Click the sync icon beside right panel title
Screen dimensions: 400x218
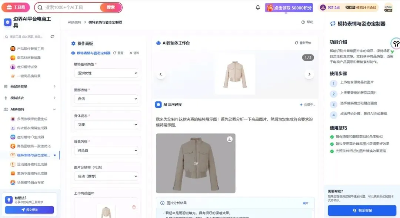tap(333, 24)
